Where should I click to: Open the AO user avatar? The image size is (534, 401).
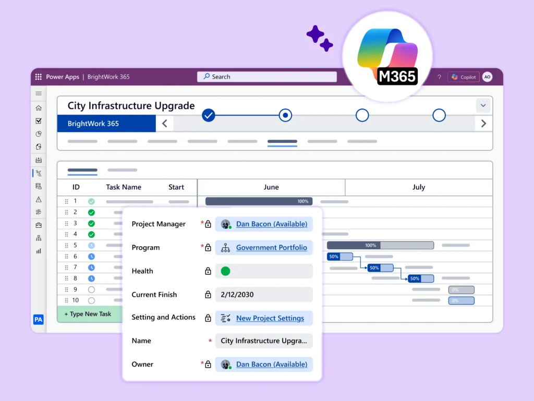pyautogui.click(x=488, y=77)
